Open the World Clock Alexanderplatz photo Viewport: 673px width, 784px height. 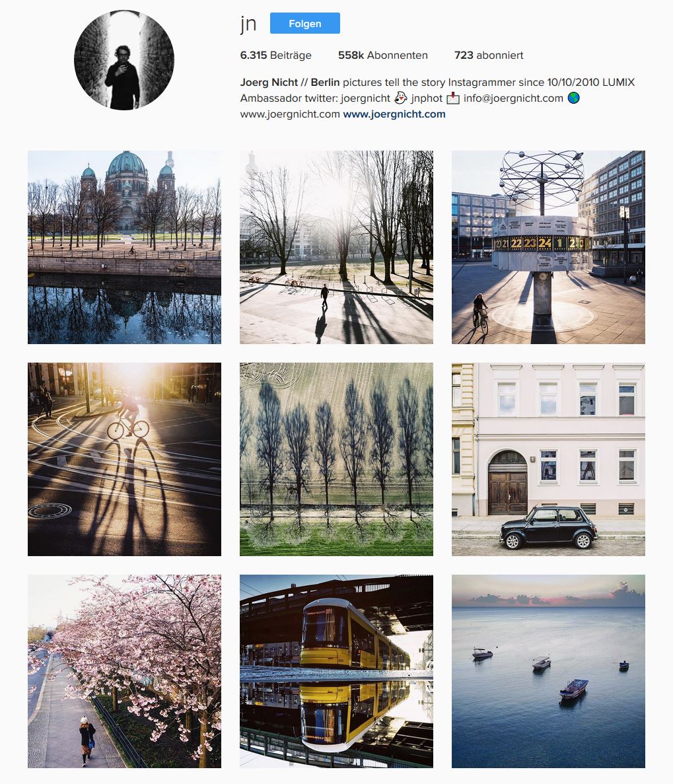tap(548, 247)
